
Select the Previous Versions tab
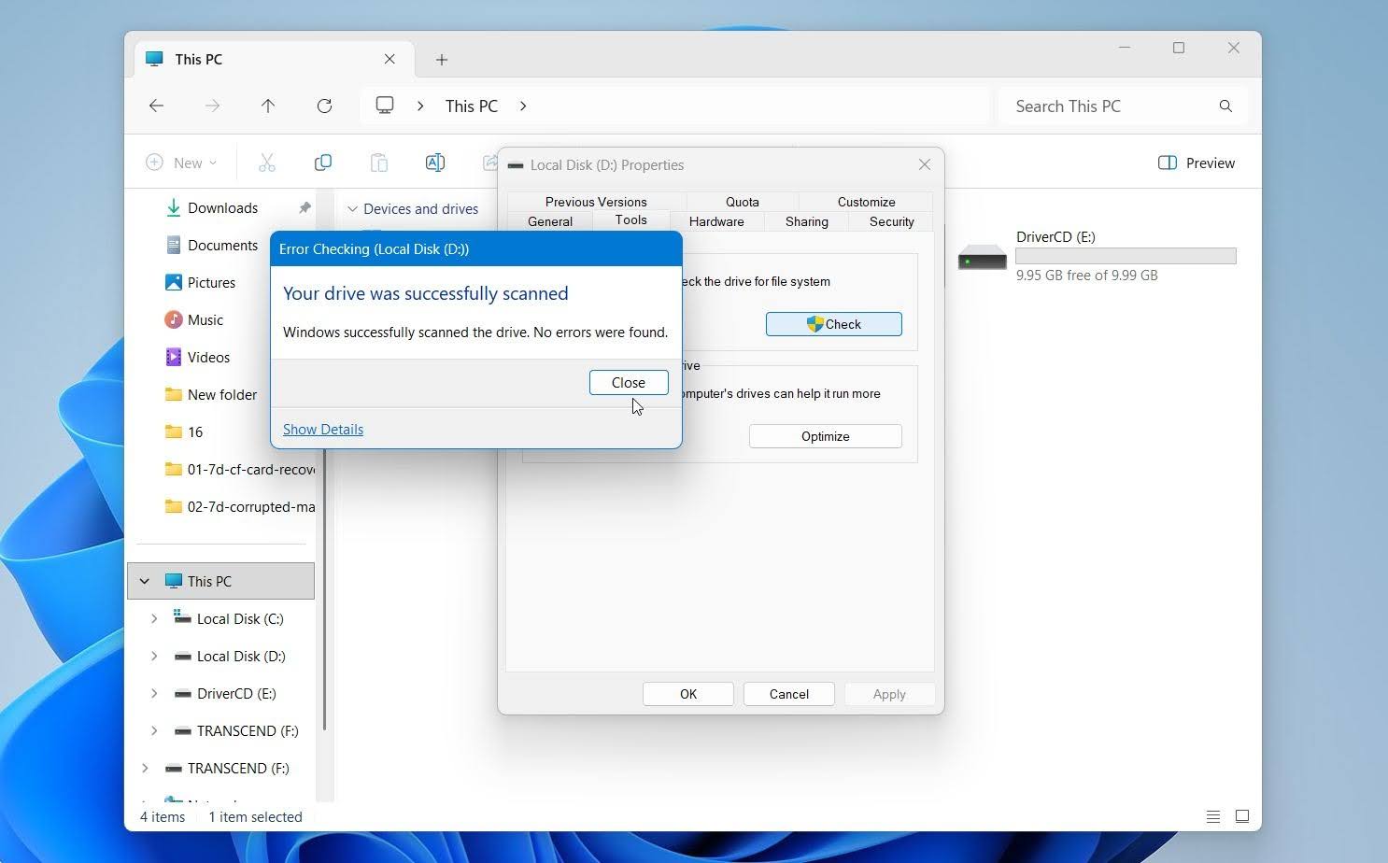click(596, 202)
